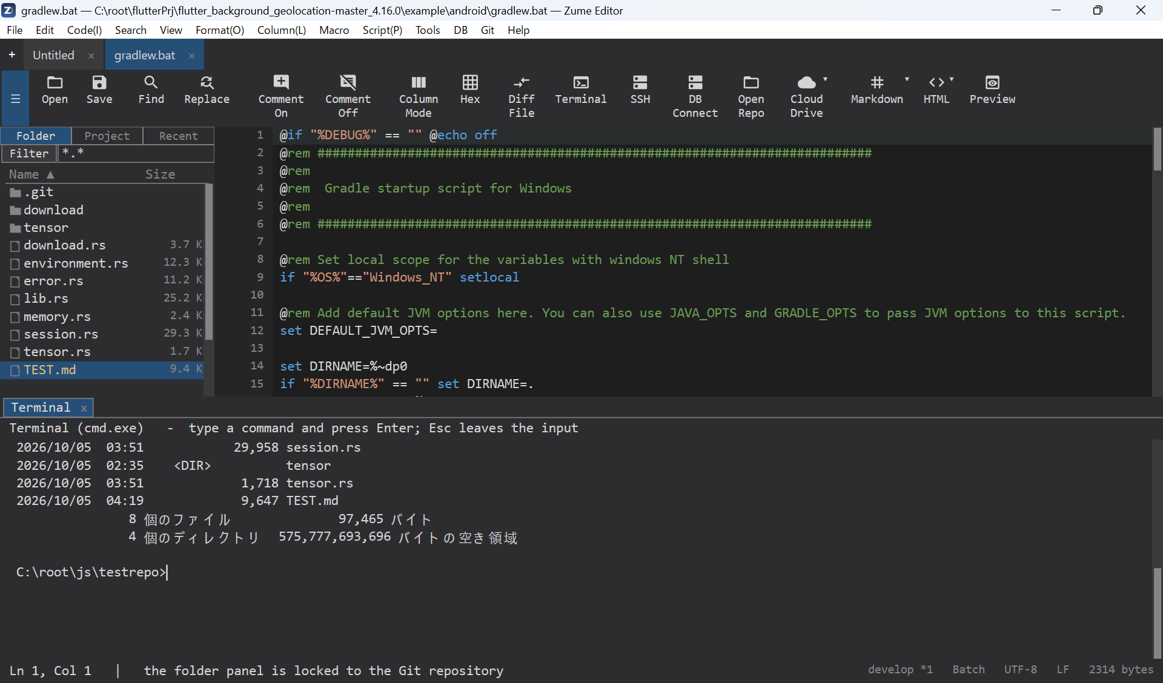
Task: Toggle Column Mode
Action: tap(419, 97)
